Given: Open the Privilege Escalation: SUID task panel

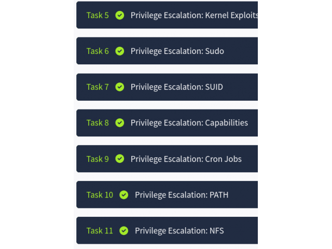Looking at the screenshot, I should tap(167, 87).
